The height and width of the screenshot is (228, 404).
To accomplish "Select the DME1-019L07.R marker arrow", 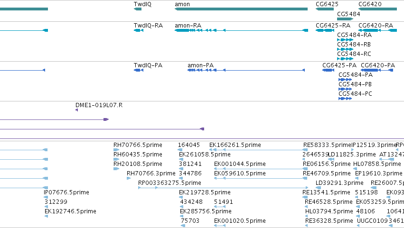I will (x=76, y=110).
